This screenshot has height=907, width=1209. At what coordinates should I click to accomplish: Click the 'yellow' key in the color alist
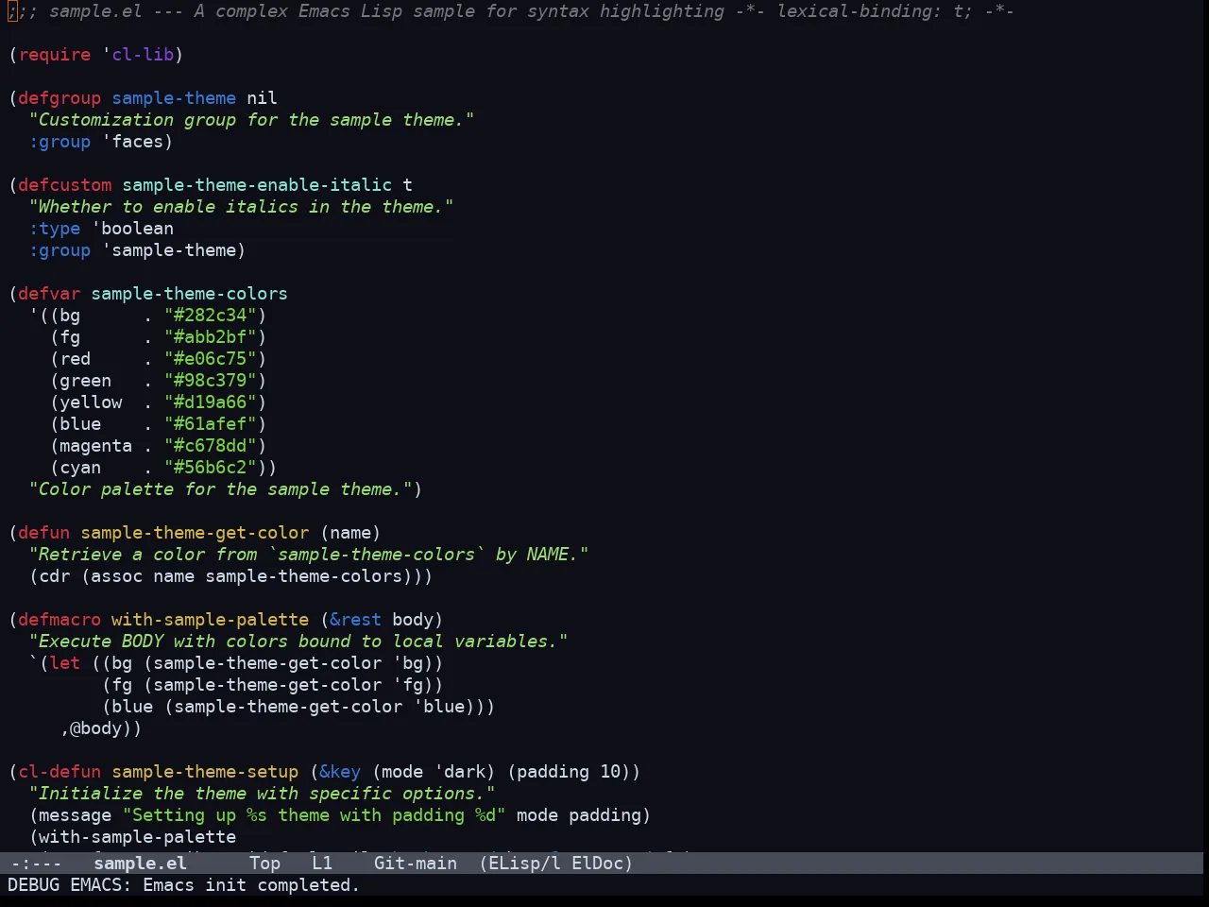pyautogui.click(x=91, y=402)
